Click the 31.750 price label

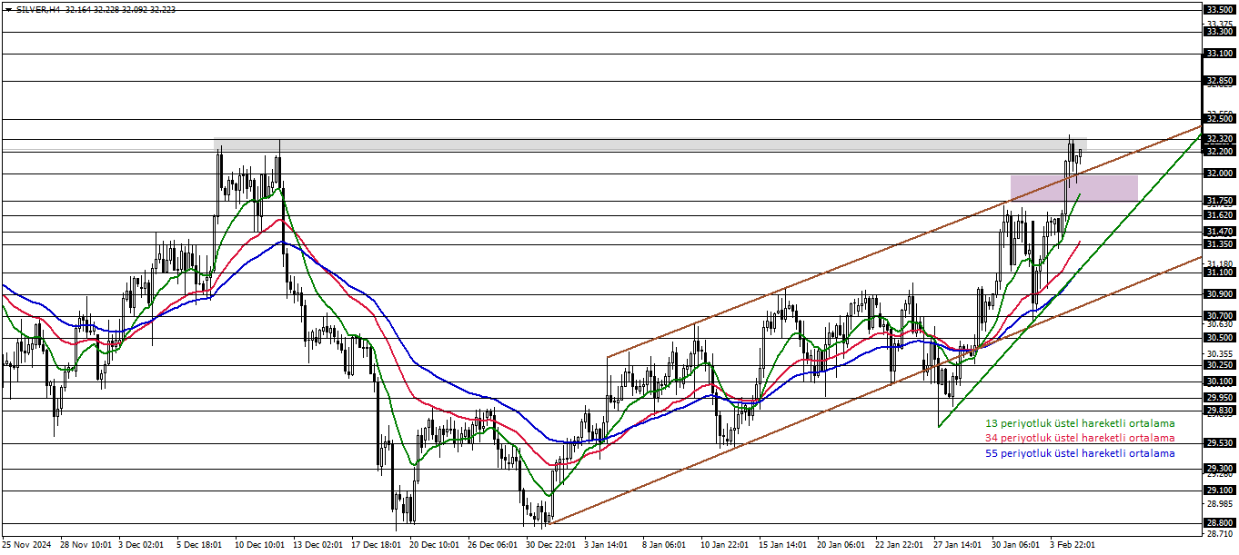pos(1219,201)
